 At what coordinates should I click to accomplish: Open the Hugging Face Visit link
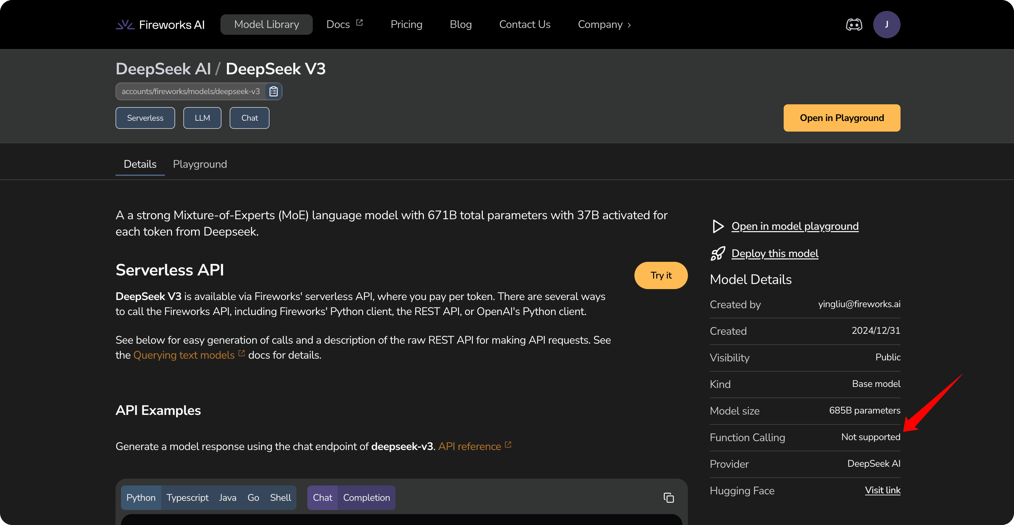[882, 490]
